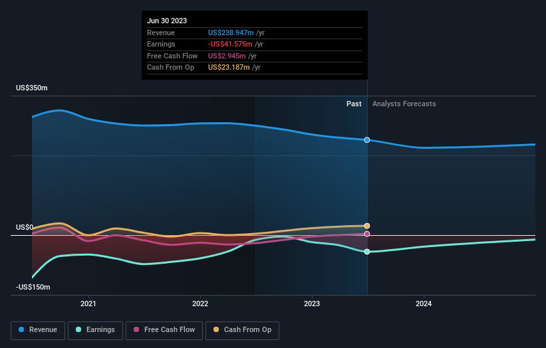Click the -US$41.575m earnings value
Image resolution: width=546 pixels, height=348 pixels.
point(230,44)
